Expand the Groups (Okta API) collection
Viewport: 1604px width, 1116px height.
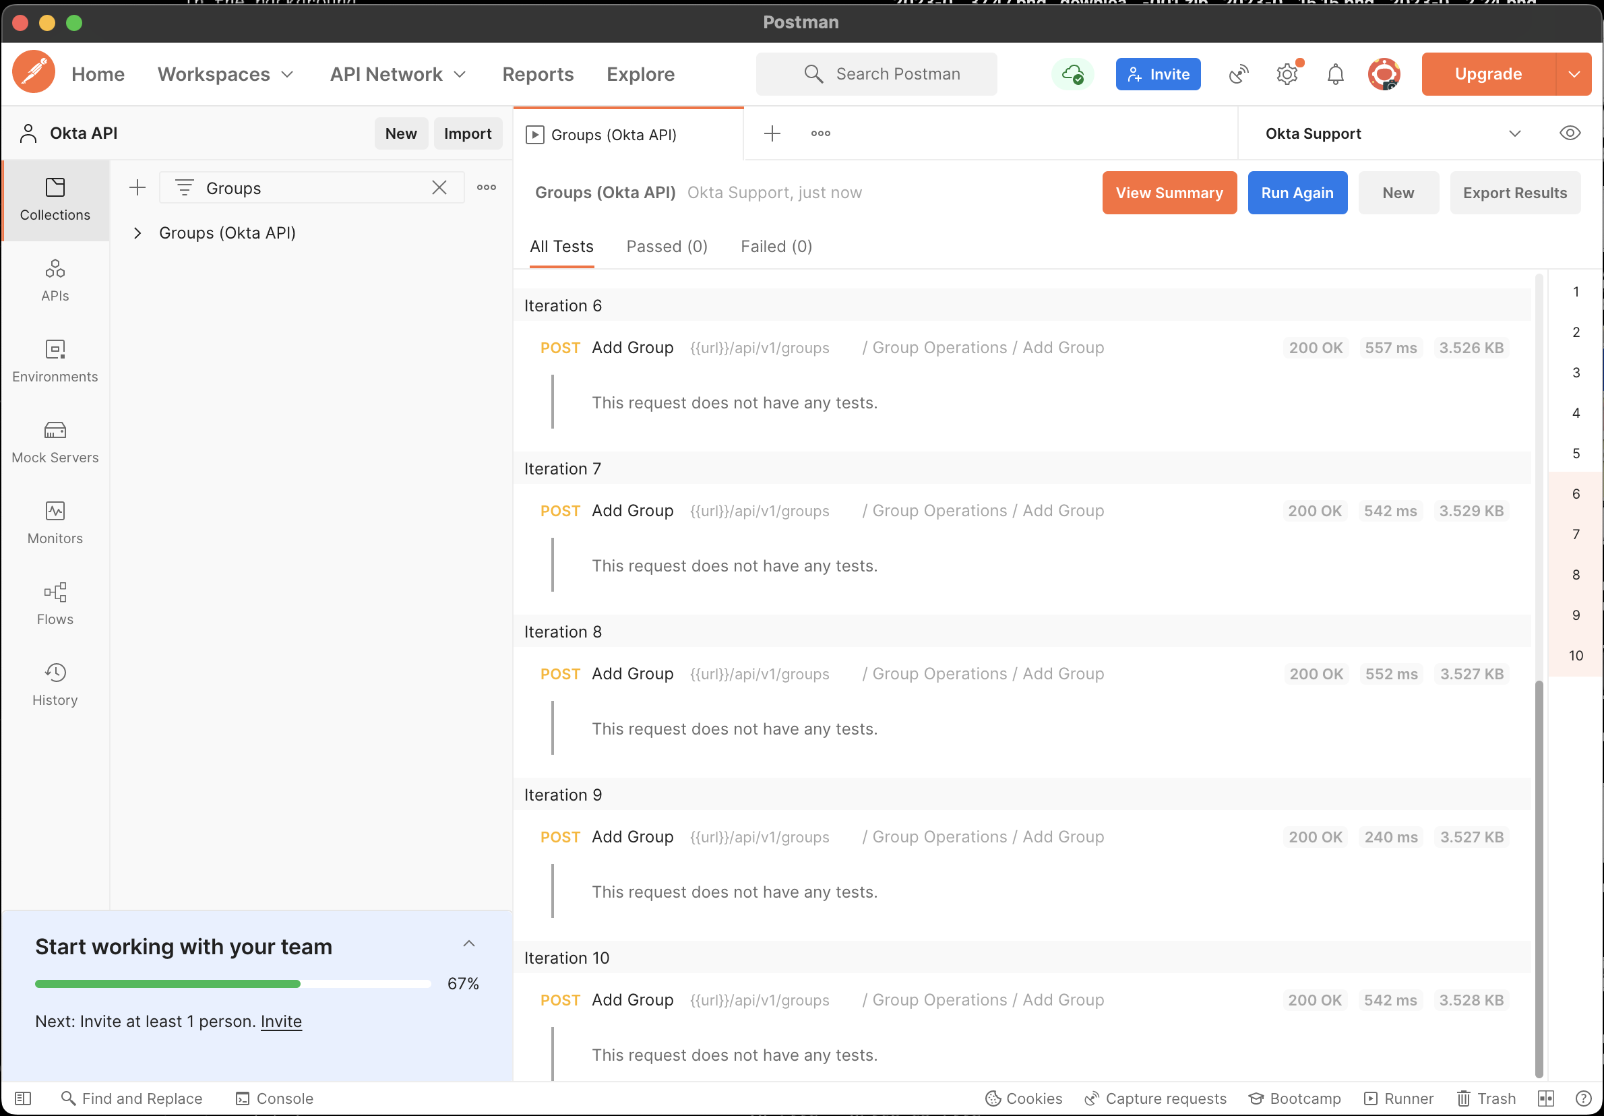pyautogui.click(x=137, y=232)
